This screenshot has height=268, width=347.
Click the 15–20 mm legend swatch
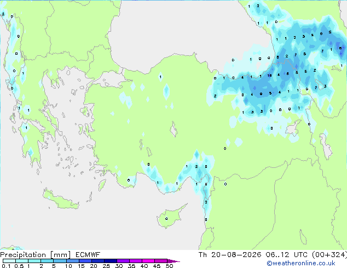(x=85, y=261)
